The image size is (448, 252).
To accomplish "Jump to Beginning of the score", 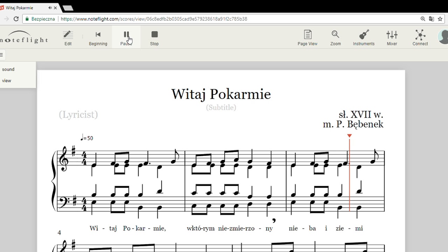I will (98, 38).
